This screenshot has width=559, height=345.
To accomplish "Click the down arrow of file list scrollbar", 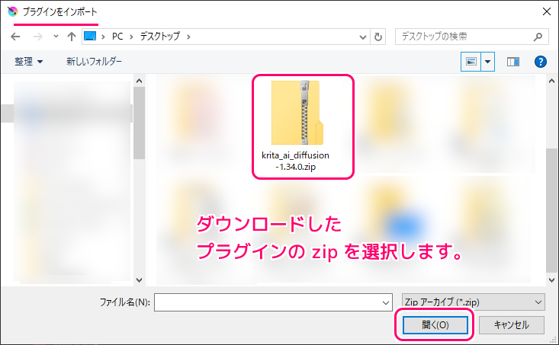I will coord(552,280).
